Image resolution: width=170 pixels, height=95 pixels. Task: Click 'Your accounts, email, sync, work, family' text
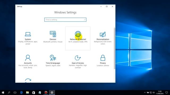[x=28, y=66]
